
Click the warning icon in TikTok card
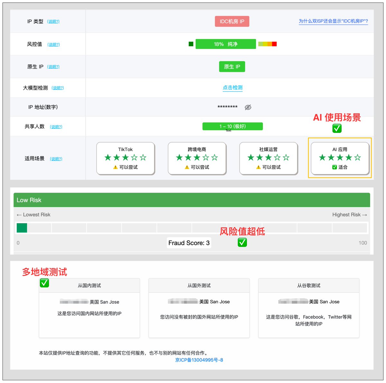(x=115, y=167)
